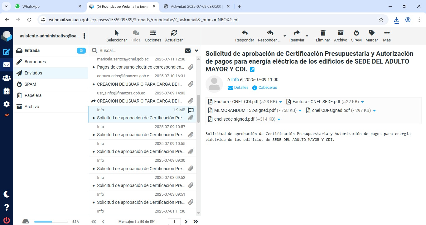Toggle the Seleccionar selection mode
The height and width of the screenshot is (225, 426).
(117, 36)
